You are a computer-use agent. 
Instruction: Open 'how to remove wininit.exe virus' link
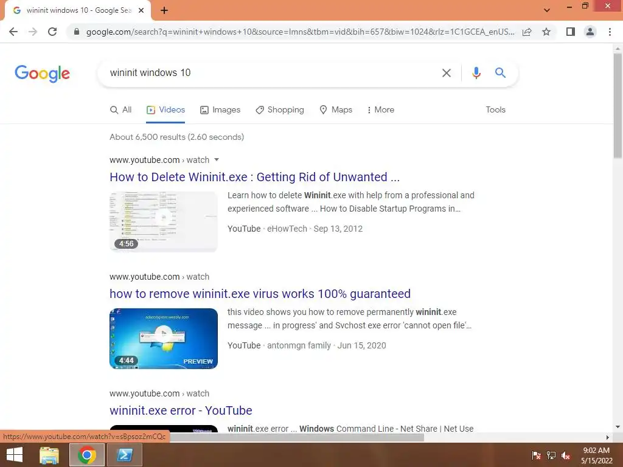click(x=260, y=294)
